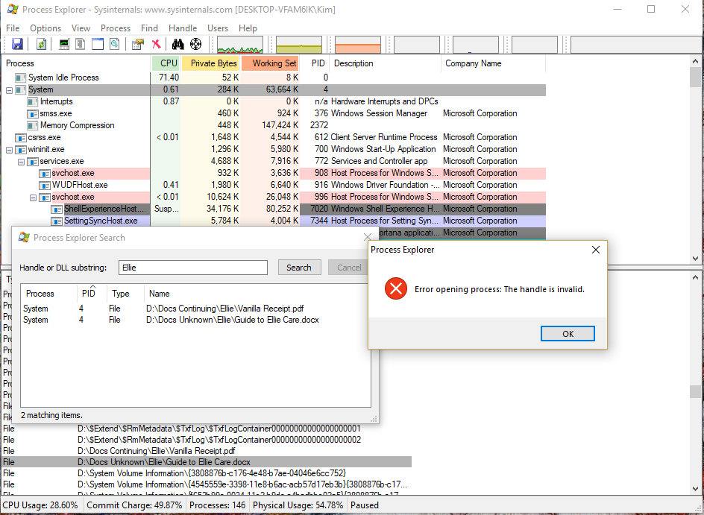Select the ShellExperienceHost process row
This screenshot has width=704, height=515.
point(274,209)
